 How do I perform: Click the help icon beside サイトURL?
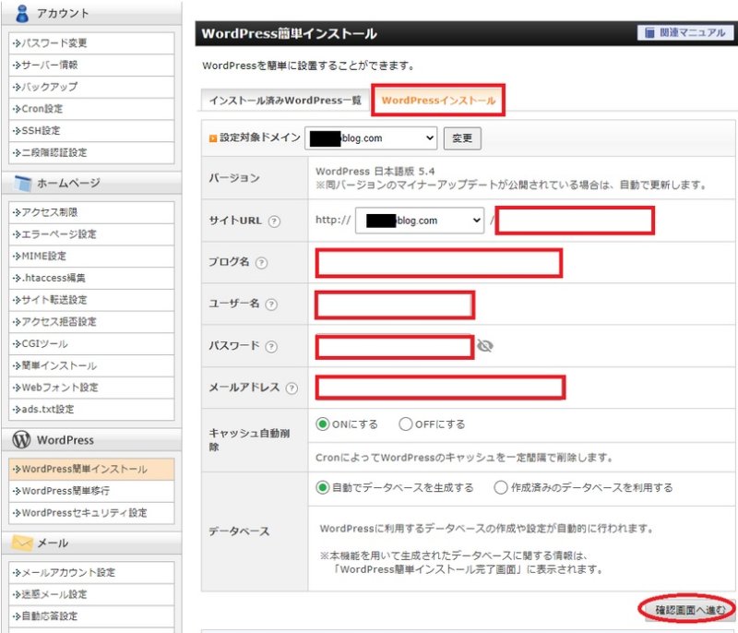click(x=274, y=221)
